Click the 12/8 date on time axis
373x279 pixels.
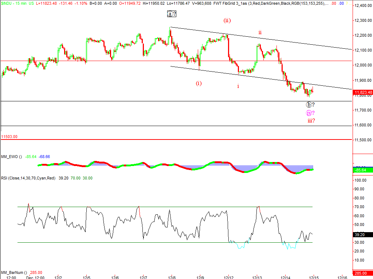tap(172, 277)
